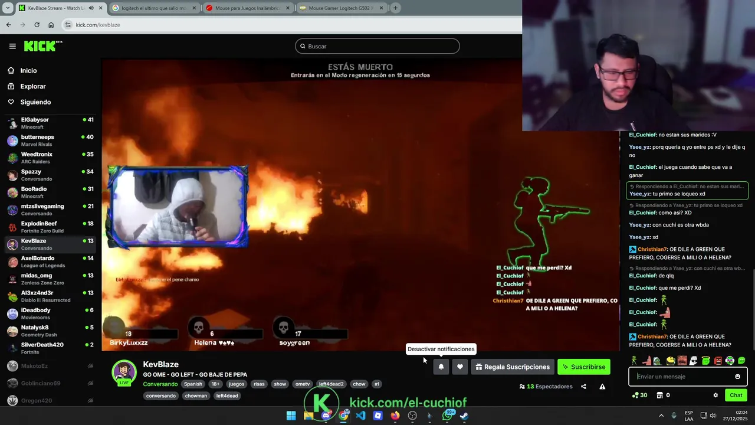Open a new browser tab
The height and width of the screenshot is (425, 755).
click(395, 8)
